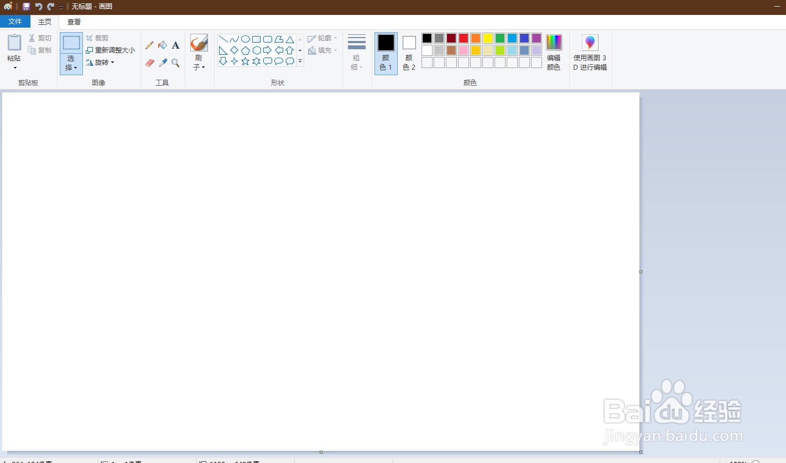This screenshot has height=463, width=786.
Task: Click the canvas bottom-right corner resize handle
Action: click(641, 452)
